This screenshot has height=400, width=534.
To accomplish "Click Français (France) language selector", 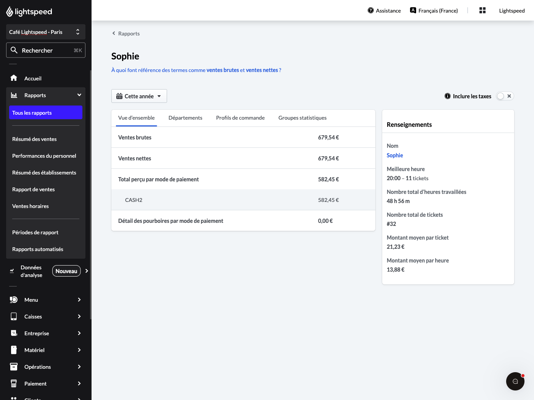I will (434, 11).
